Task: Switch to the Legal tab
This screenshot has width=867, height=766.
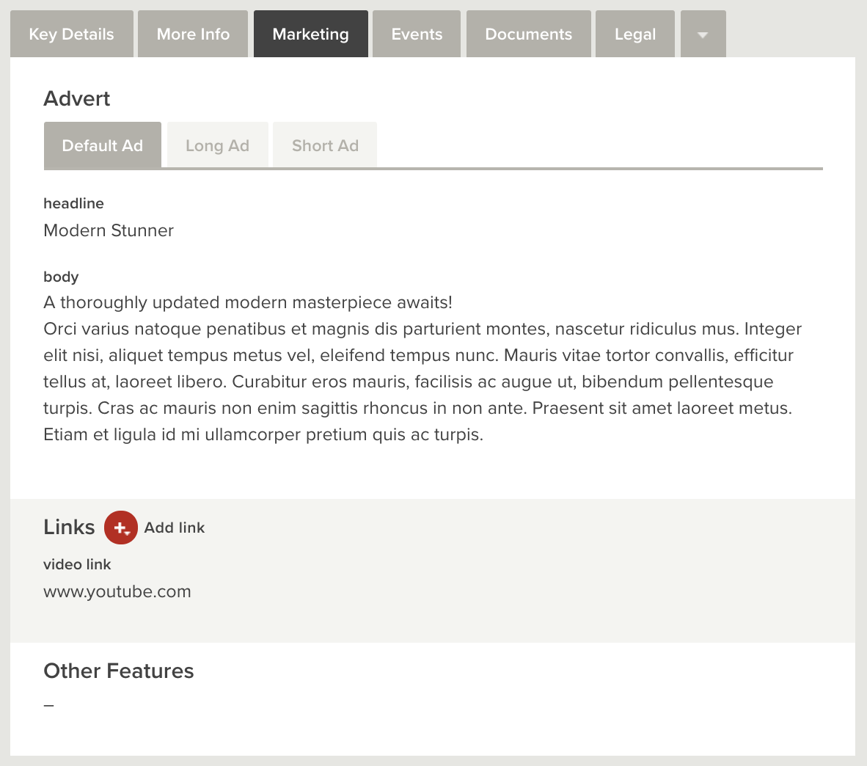Action: click(634, 34)
